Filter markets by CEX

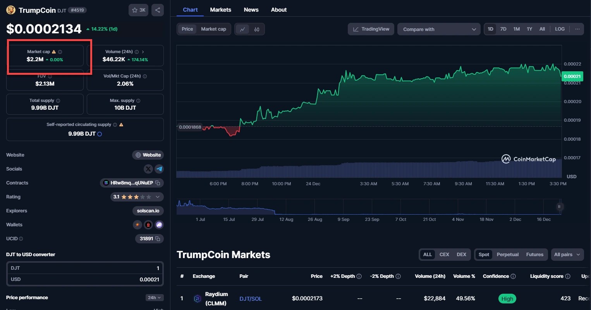[444, 255]
